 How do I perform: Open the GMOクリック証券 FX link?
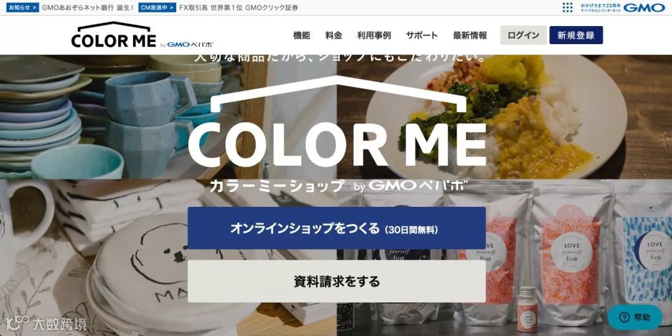pos(239,7)
